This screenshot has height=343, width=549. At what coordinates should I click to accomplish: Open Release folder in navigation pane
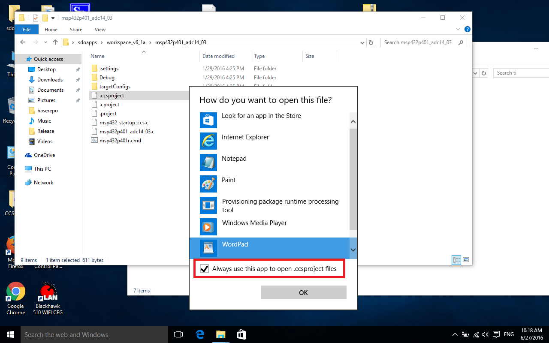45,131
